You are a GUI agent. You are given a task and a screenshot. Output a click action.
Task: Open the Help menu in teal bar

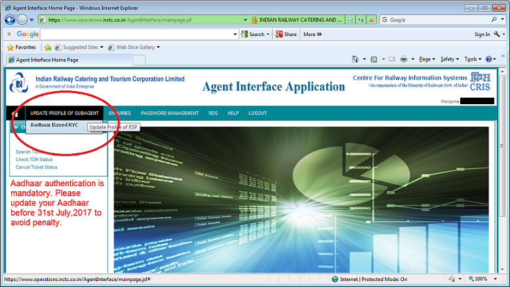pyautogui.click(x=233, y=113)
